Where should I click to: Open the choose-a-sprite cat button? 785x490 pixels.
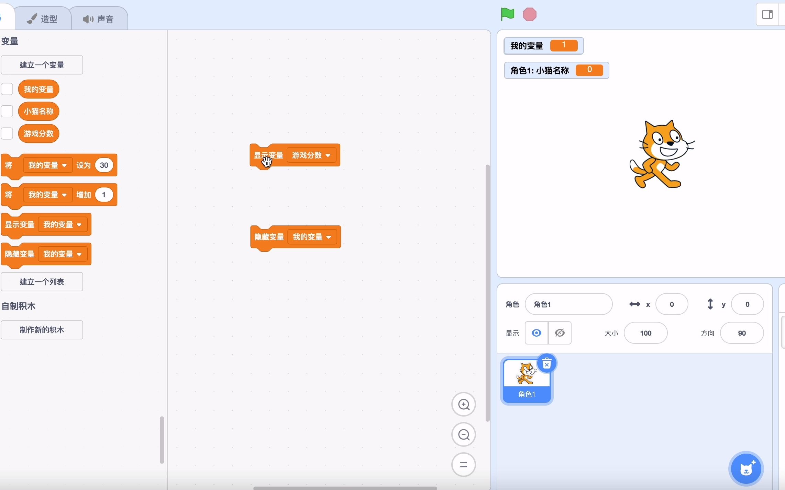pos(746,469)
